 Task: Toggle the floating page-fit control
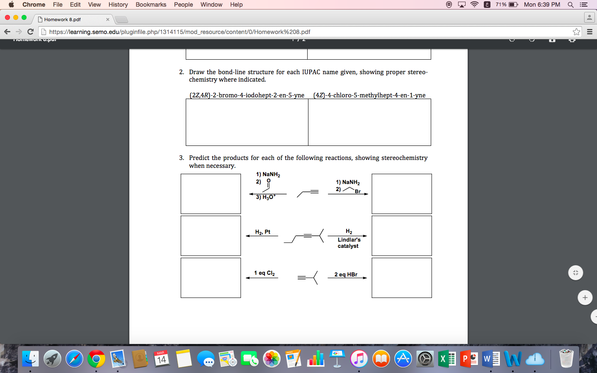click(575, 273)
